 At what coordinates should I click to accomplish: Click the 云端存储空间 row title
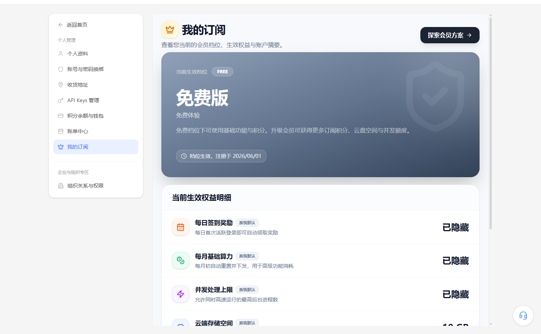coord(214,323)
